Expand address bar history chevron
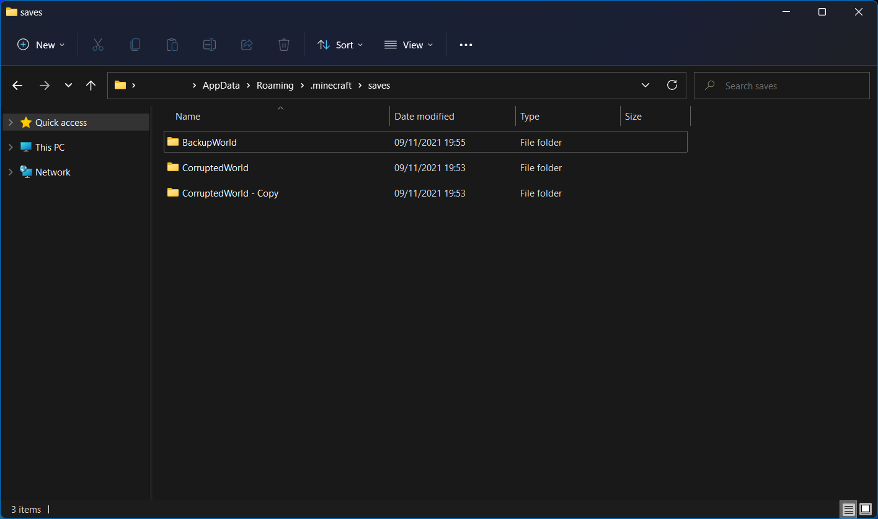This screenshot has height=519, width=878. [x=645, y=85]
